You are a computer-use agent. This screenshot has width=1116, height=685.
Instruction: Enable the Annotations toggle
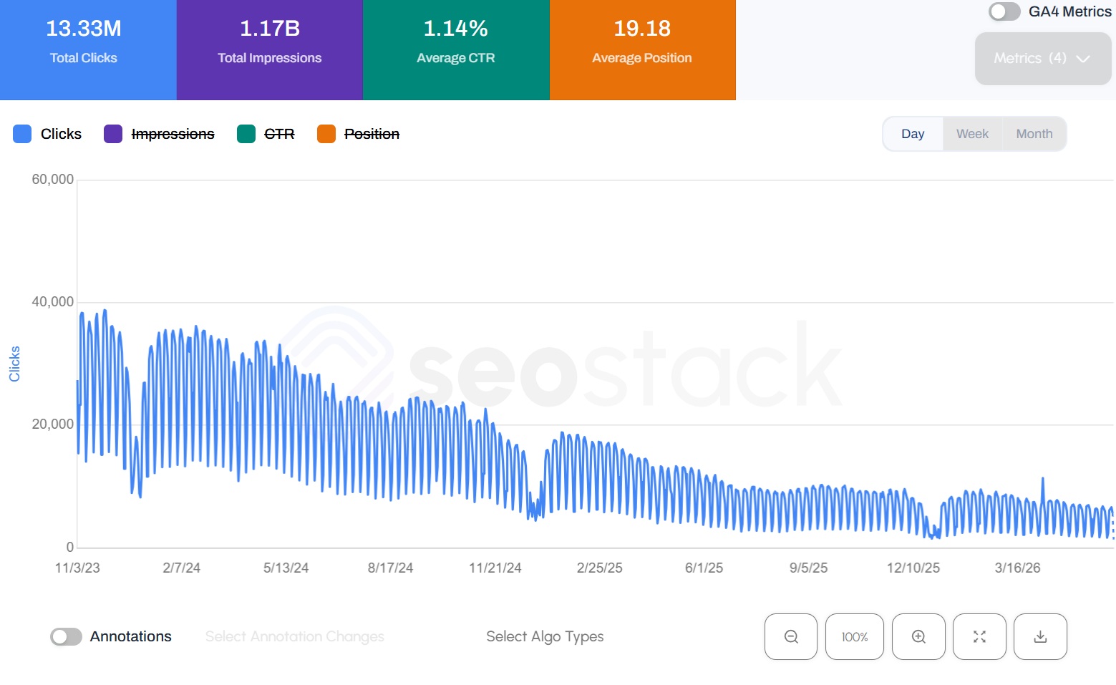pyautogui.click(x=66, y=636)
